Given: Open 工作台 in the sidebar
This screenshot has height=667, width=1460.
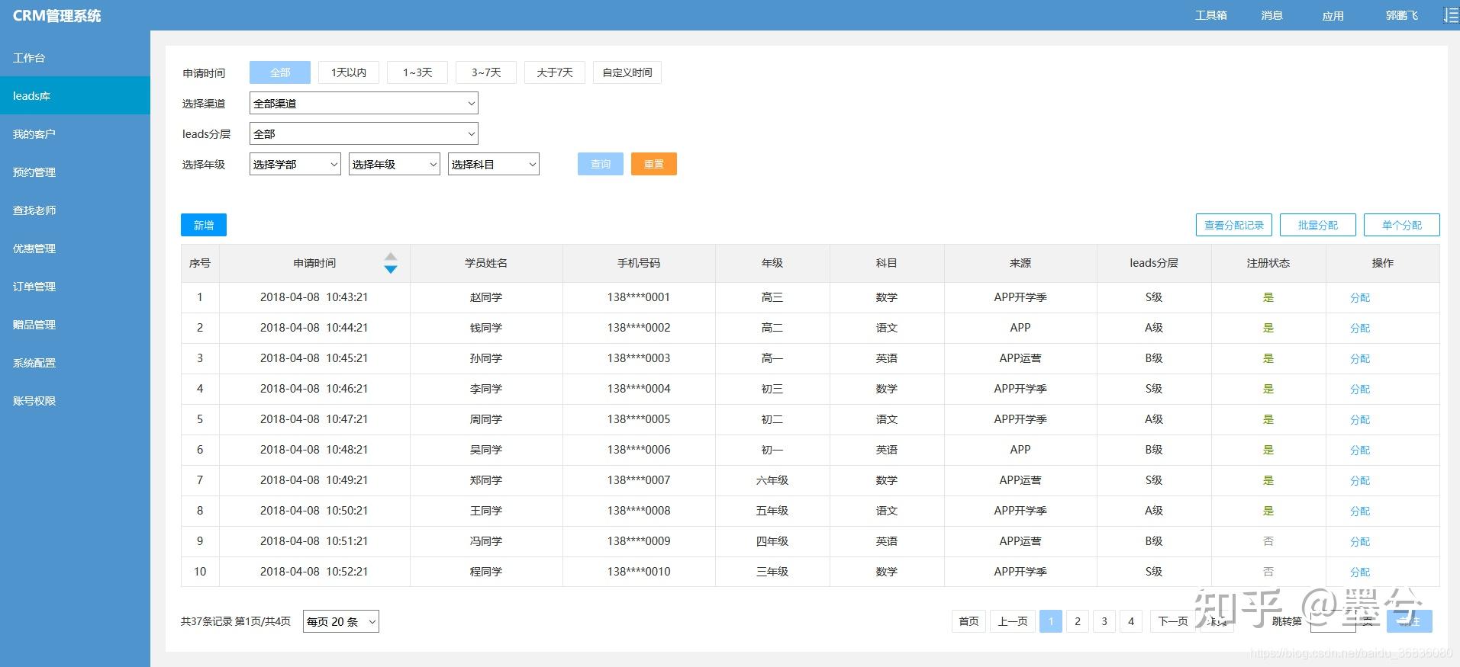Looking at the screenshot, I should coord(75,57).
